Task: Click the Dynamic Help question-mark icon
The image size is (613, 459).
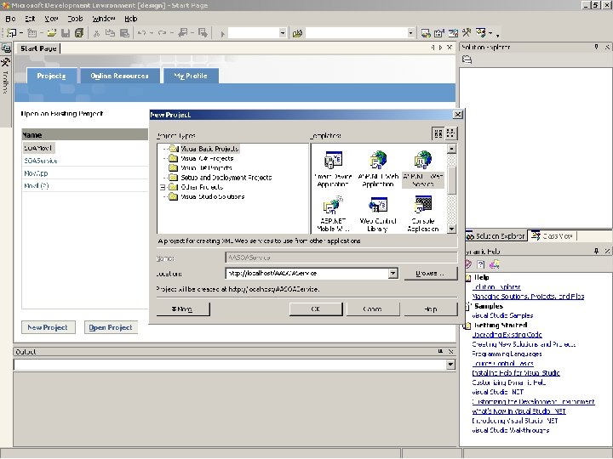Action: coord(481,264)
